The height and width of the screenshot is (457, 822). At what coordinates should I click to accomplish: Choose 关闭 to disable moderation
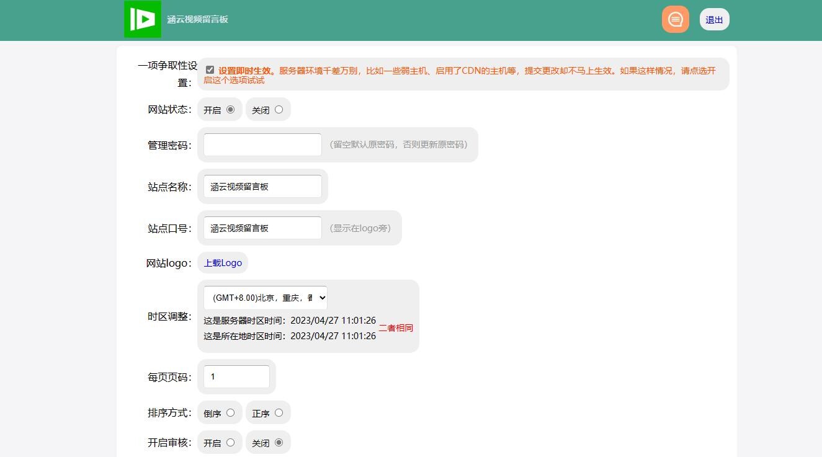279,442
